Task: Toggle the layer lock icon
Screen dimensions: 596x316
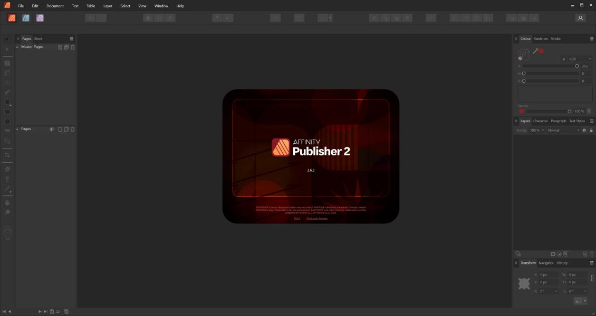Action: [x=591, y=130]
